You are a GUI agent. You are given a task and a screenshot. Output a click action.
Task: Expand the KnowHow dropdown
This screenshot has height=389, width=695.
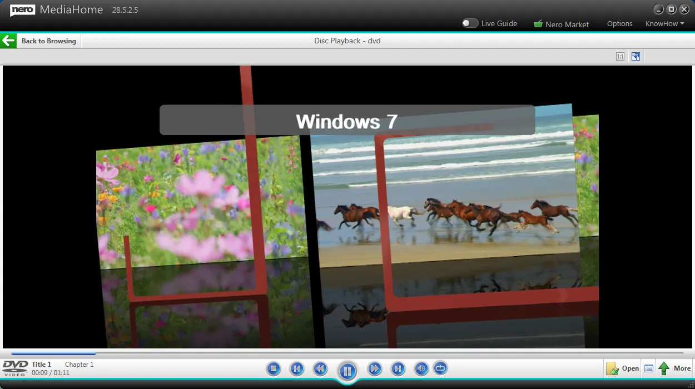(664, 23)
